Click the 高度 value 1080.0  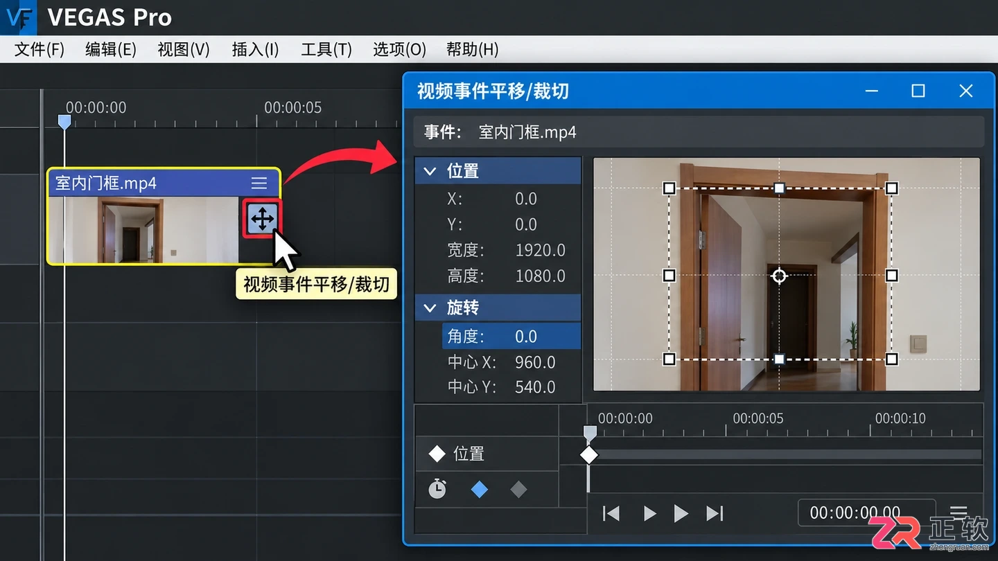tap(541, 276)
